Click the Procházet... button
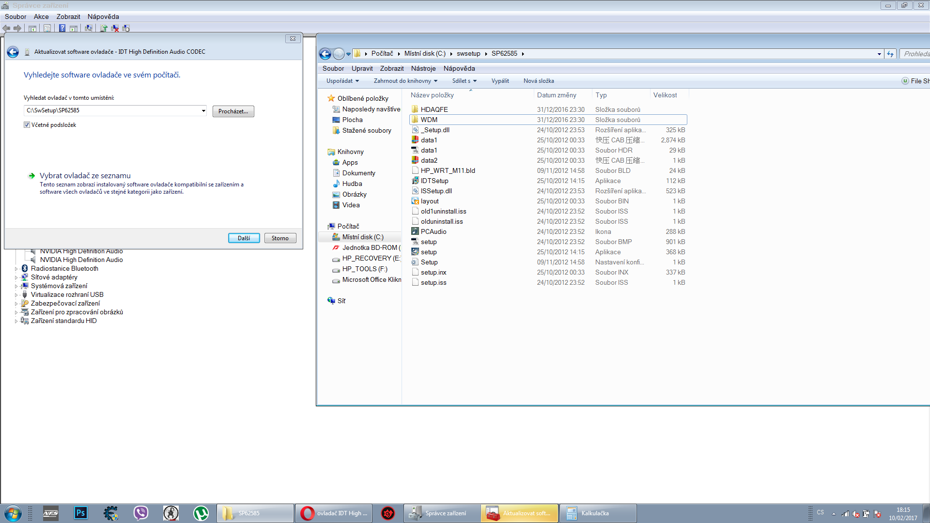Image resolution: width=930 pixels, height=523 pixels. point(233,111)
